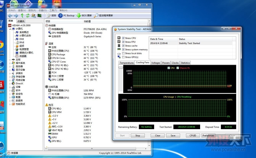Click the sensor list scroll-down arrow
The height and width of the screenshot is (158, 256).
[149, 146]
